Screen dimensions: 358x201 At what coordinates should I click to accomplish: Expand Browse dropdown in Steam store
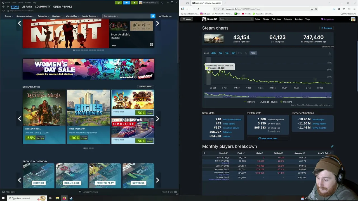(9, 16)
